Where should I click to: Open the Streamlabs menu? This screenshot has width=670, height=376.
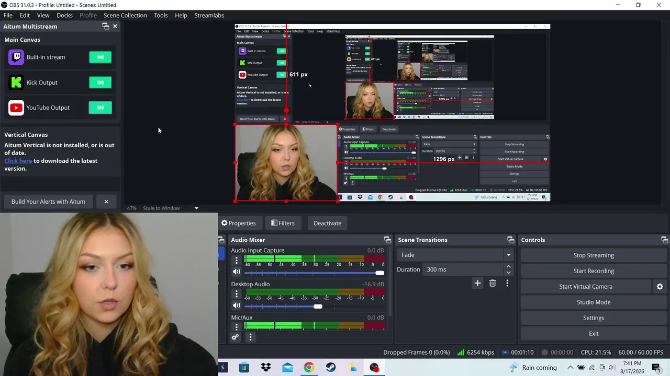(209, 15)
